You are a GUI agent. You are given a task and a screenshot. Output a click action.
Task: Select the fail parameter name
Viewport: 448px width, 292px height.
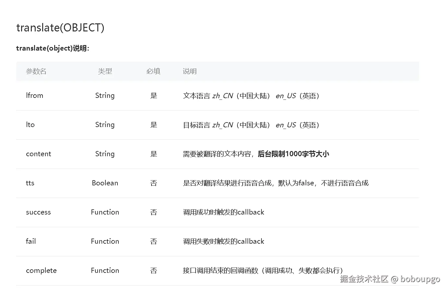pos(31,241)
